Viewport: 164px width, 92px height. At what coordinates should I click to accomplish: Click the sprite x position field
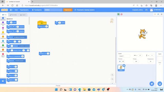coord(140,55)
